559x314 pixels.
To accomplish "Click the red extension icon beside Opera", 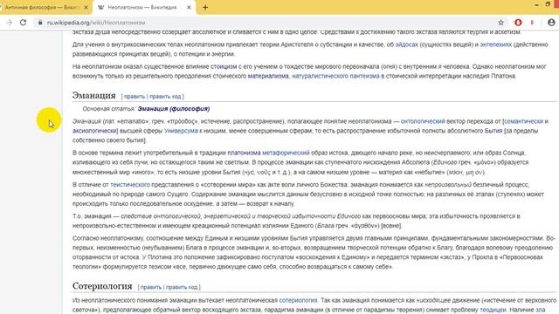I will click(532, 23).
